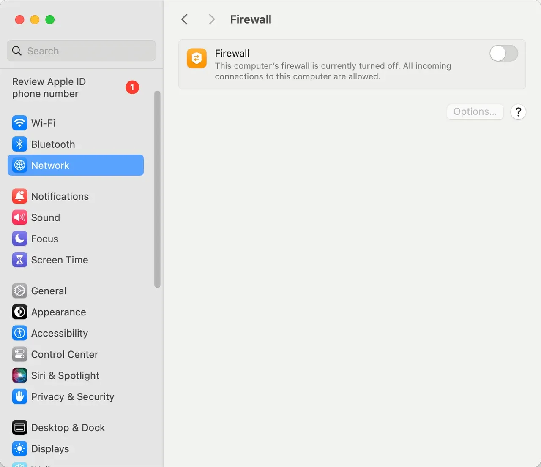Screen dimensions: 541x467
Task: Click the Desktop & Dock icon
Action: [19, 428]
